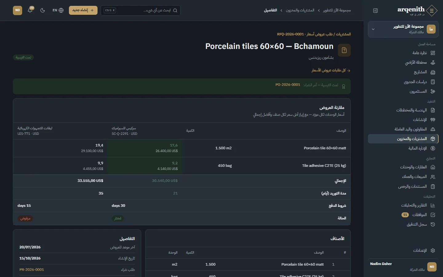Image resolution: width=443 pixels, height=277 pixels.
Task: Go back to all RFQs link
Action: pos(331,70)
